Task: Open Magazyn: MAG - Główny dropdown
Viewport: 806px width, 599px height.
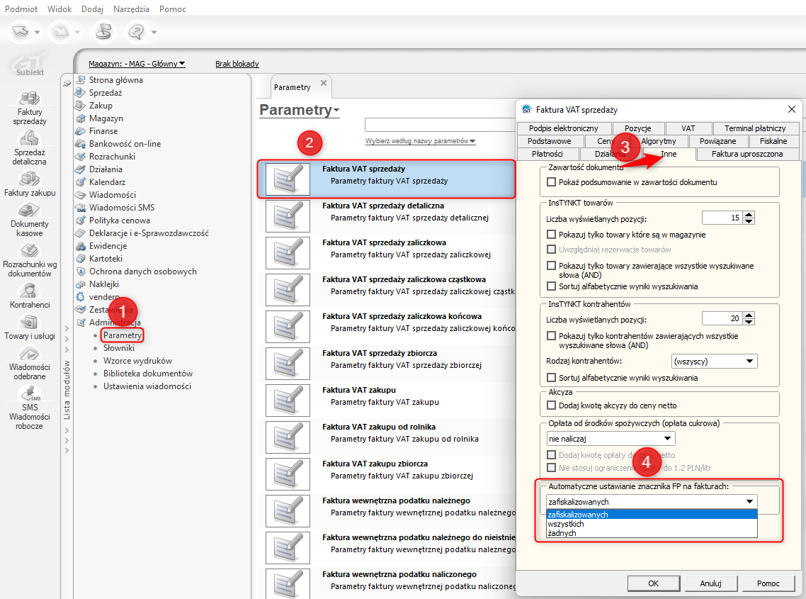Action: tap(137, 64)
